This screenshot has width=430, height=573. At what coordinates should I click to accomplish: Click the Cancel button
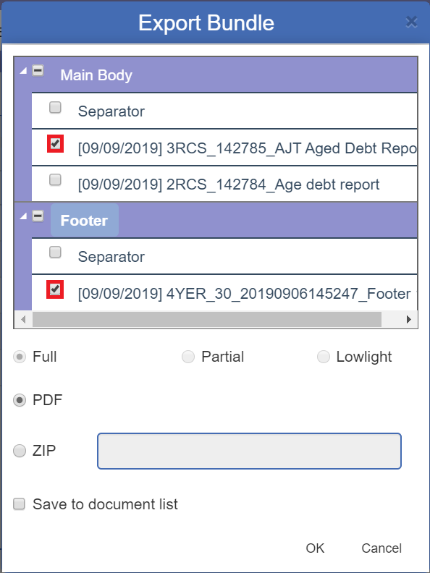[x=381, y=548]
